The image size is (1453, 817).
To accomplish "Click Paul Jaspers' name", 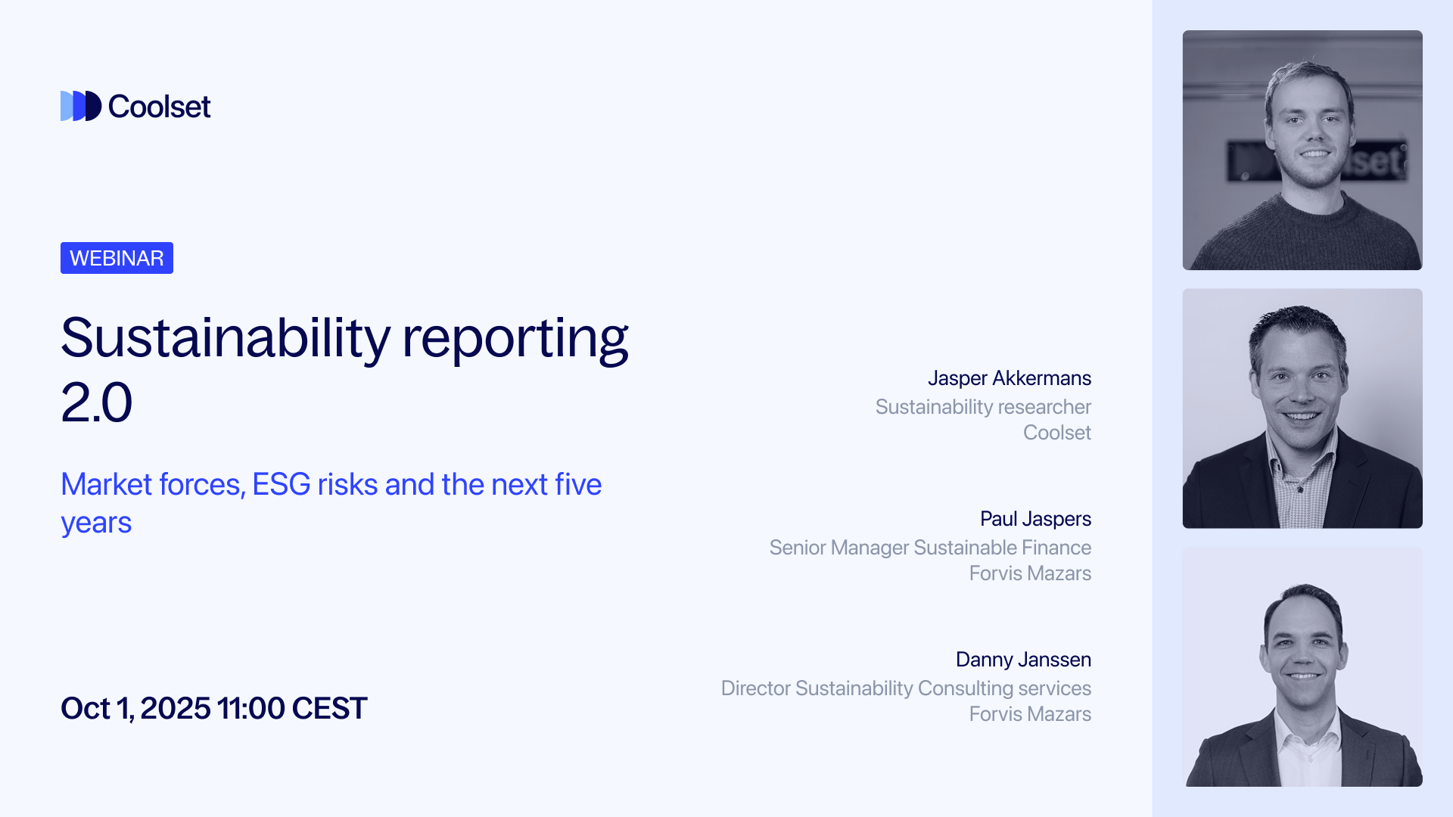I will (x=1035, y=519).
